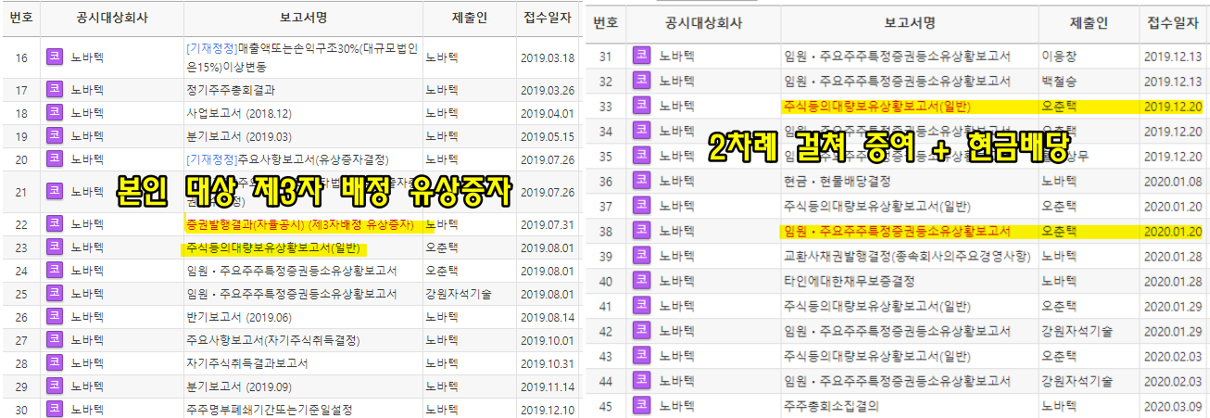Click the purple 코 market icon in row 42
This screenshot has width=1210, height=418.
click(640, 330)
